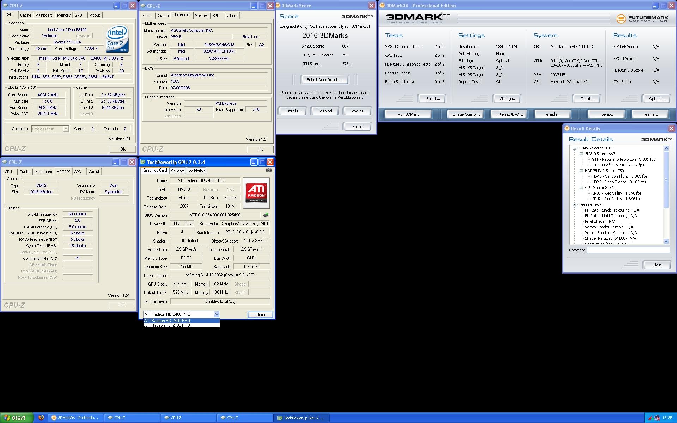Open the Processor #1 selection dropdown in CPU-Z
This screenshot has height=423, width=677.
(66, 129)
